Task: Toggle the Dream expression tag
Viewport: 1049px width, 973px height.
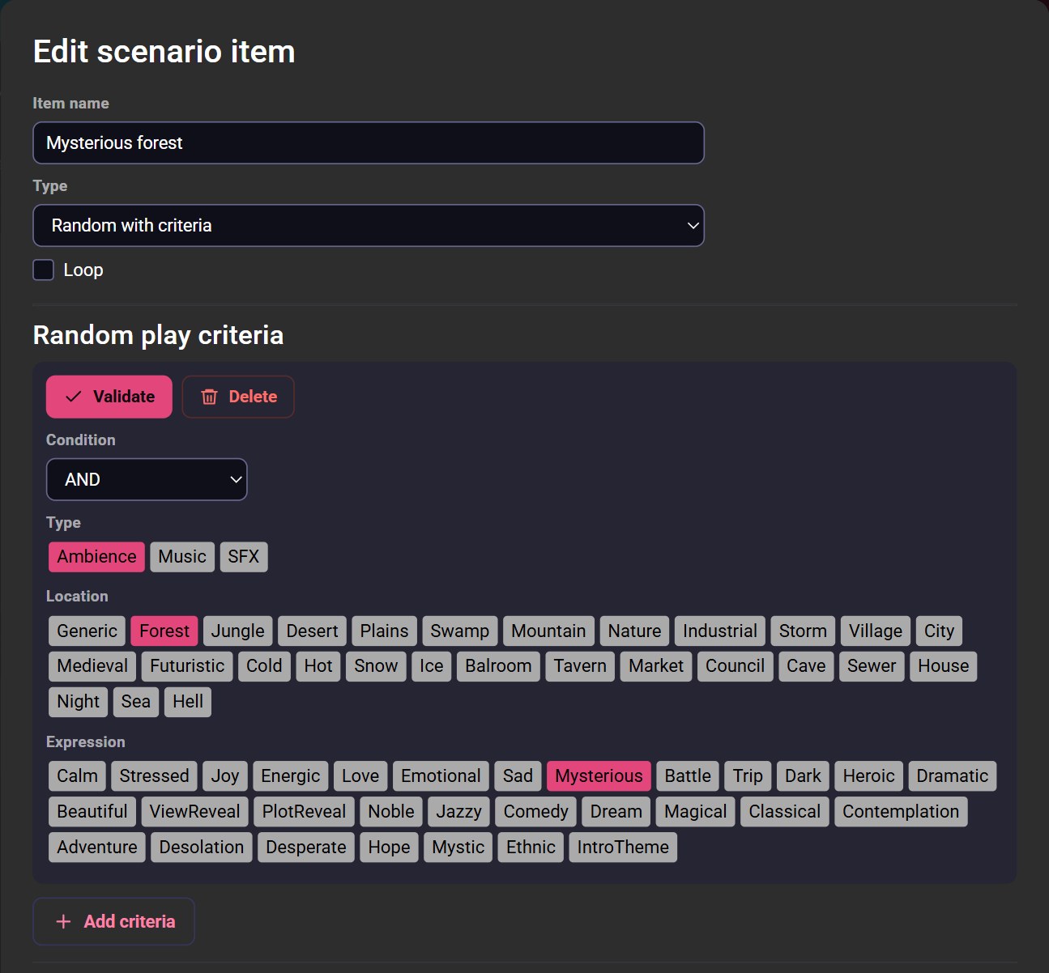Action: pyautogui.click(x=616, y=812)
